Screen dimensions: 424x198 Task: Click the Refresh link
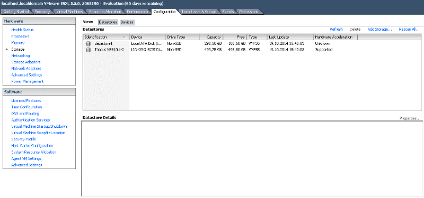point(336,30)
